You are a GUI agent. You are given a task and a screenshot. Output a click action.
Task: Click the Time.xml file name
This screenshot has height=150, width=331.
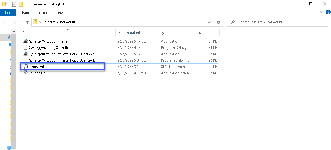[37, 67]
